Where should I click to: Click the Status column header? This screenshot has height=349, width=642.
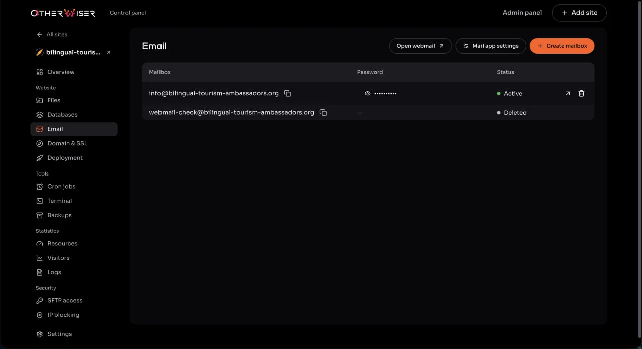(505, 72)
